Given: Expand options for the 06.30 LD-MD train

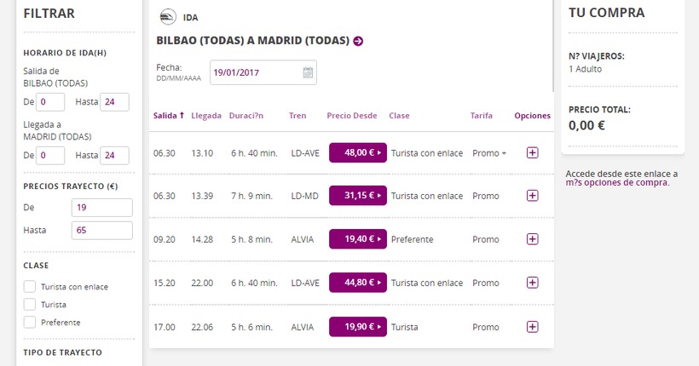Looking at the screenshot, I should [x=533, y=196].
